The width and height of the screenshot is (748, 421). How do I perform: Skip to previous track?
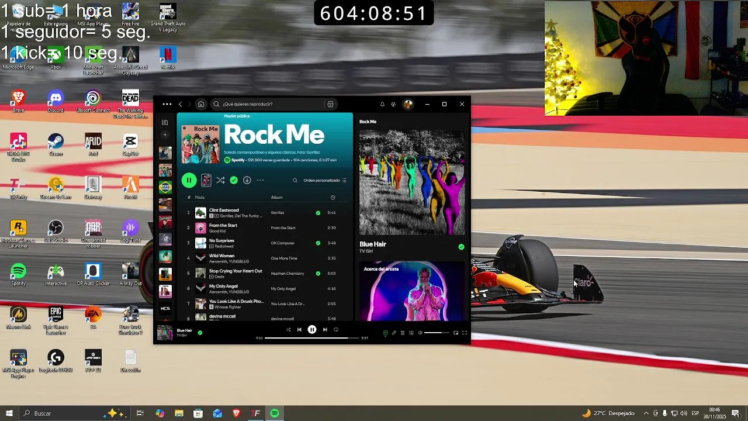point(299,330)
